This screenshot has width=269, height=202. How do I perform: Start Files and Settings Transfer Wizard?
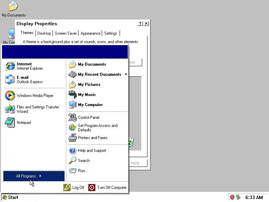[x=34, y=109]
